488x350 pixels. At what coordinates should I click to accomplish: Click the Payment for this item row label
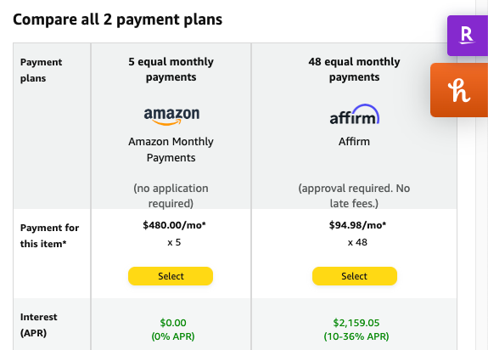pyautogui.click(x=49, y=235)
